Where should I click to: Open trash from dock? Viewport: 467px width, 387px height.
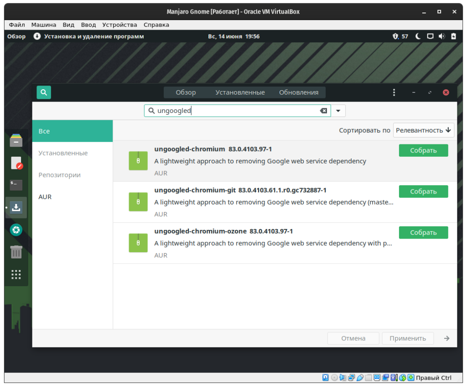[16, 252]
